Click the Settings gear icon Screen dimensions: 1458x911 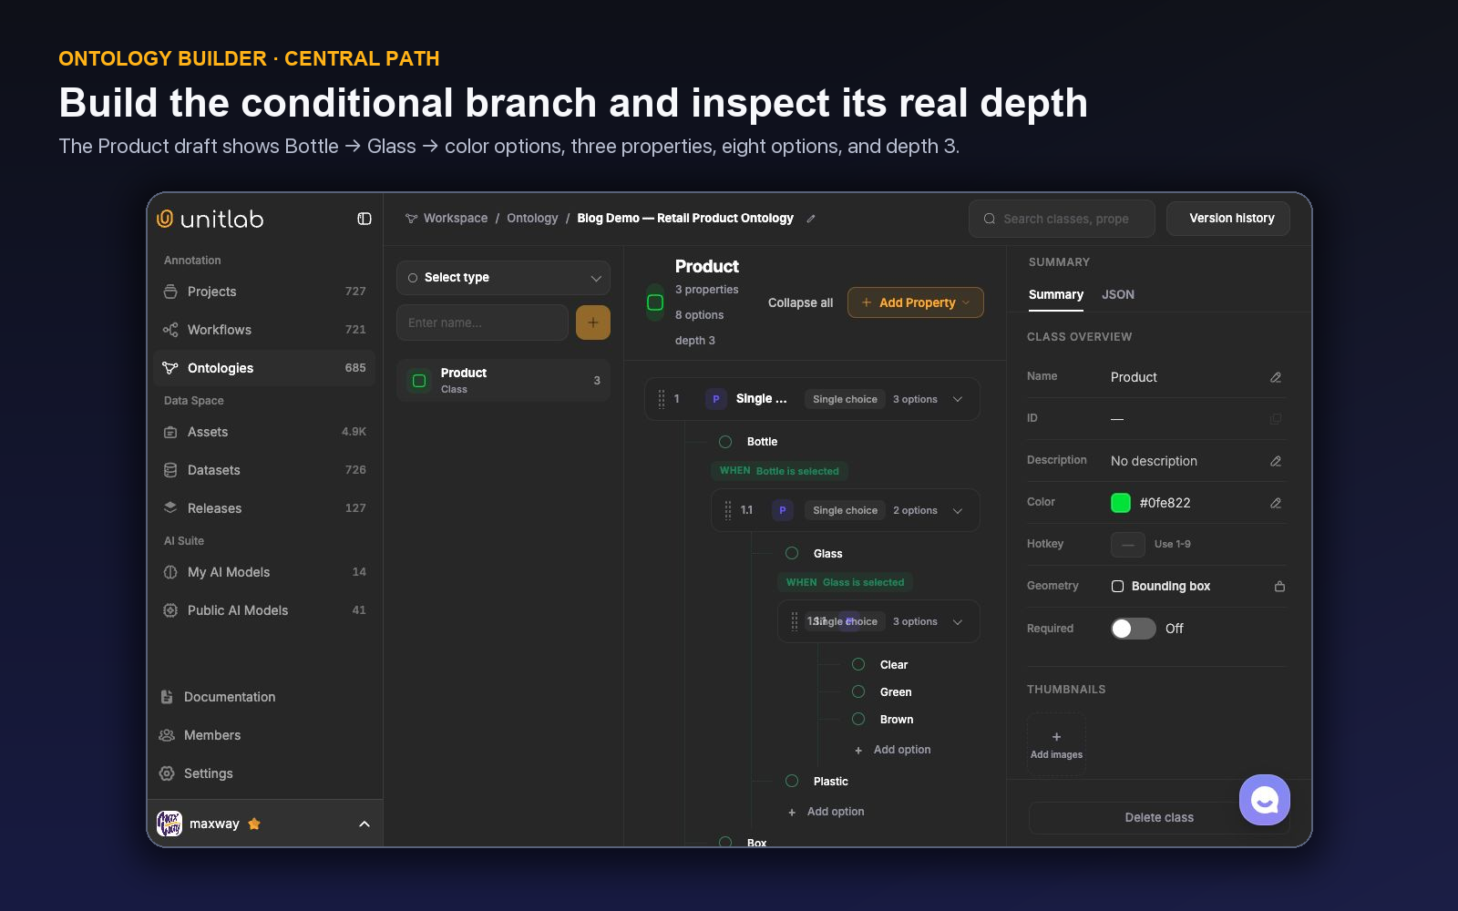tap(167, 773)
